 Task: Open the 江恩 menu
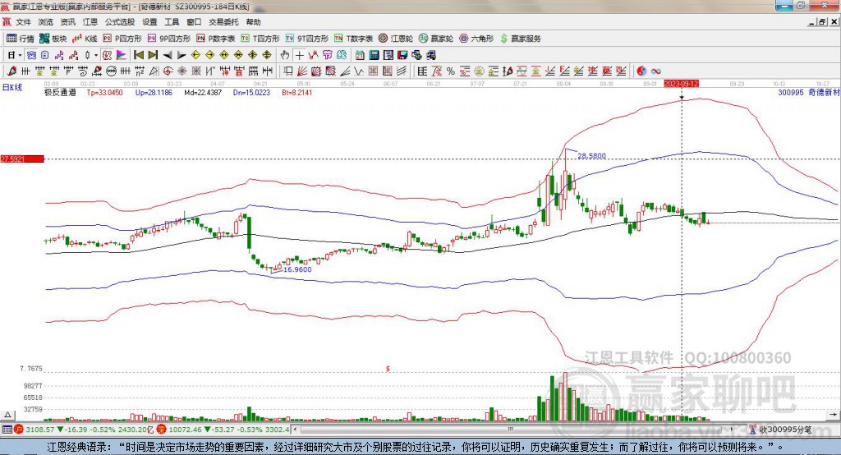pos(90,22)
